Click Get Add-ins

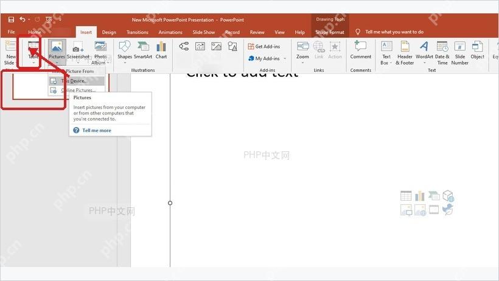click(x=264, y=46)
